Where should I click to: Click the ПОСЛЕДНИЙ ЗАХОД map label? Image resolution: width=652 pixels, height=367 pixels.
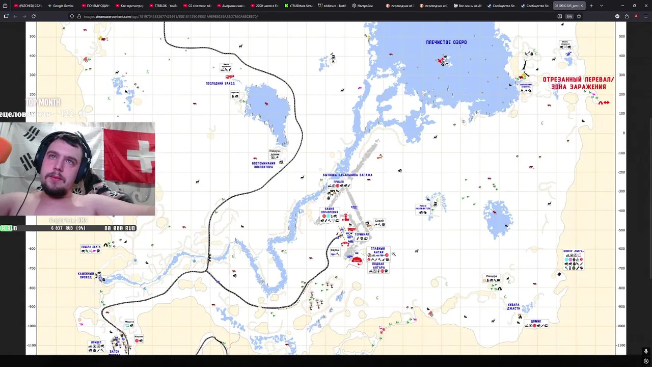[220, 83]
